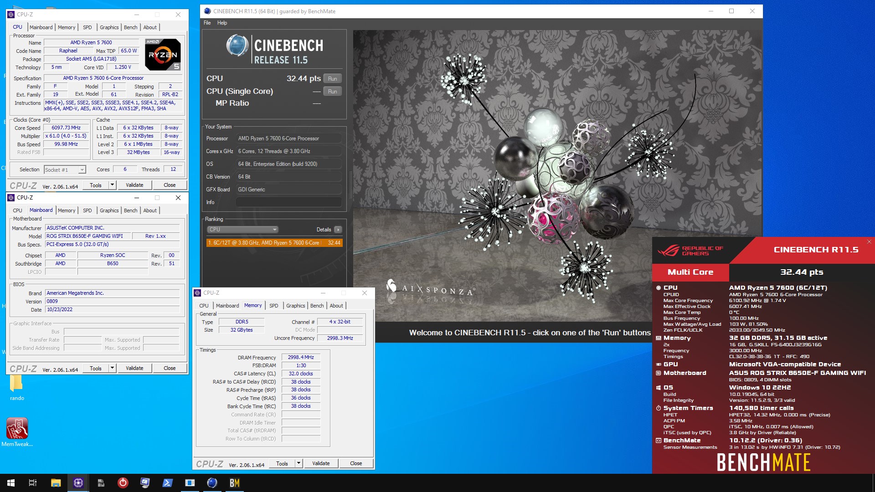Click the Multiplier x 61.0 value
Screen dimensions: 875x492
67,136
